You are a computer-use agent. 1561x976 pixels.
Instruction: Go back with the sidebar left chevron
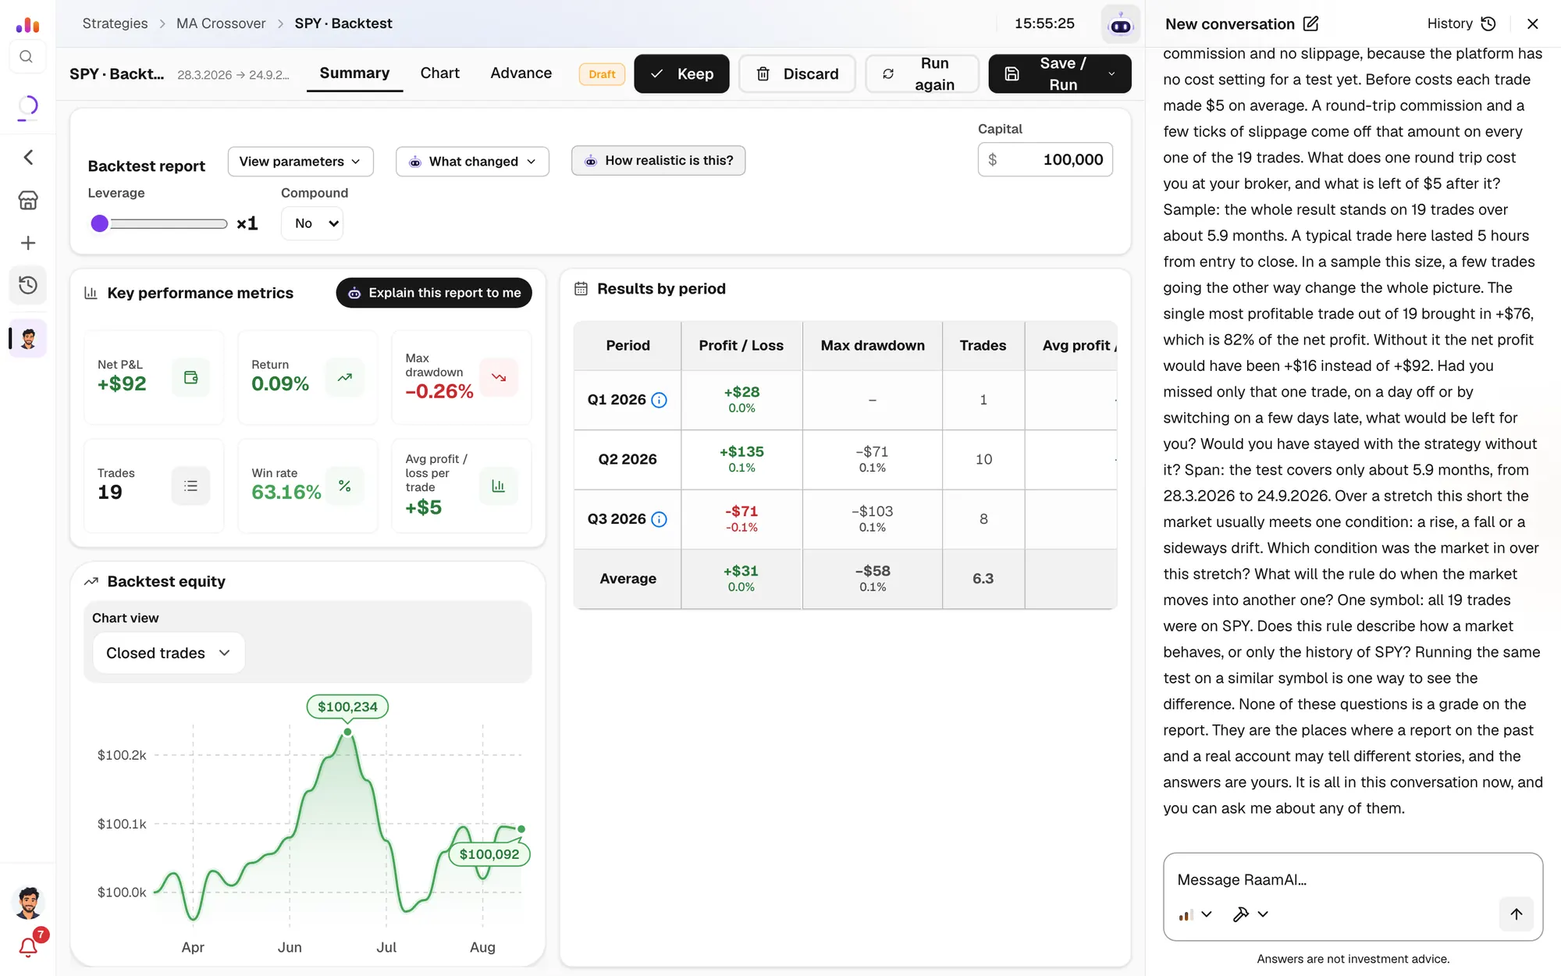click(x=28, y=158)
